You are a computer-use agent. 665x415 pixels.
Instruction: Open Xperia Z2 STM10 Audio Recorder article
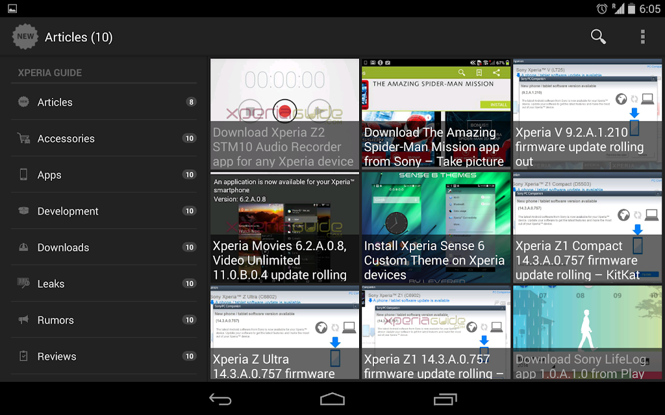284,114
